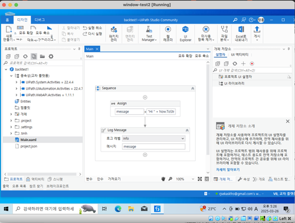The image size is (295, 223).
Task: Add activity via plus at Sequence top
Action: (145, 97)
